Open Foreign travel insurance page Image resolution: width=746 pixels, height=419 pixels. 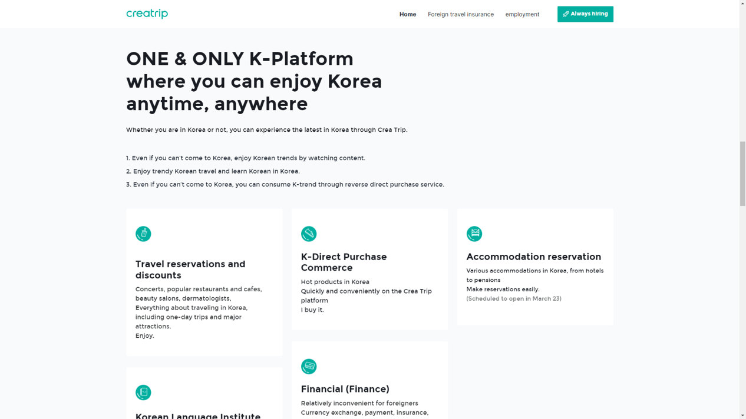click(x=461, y=14)
